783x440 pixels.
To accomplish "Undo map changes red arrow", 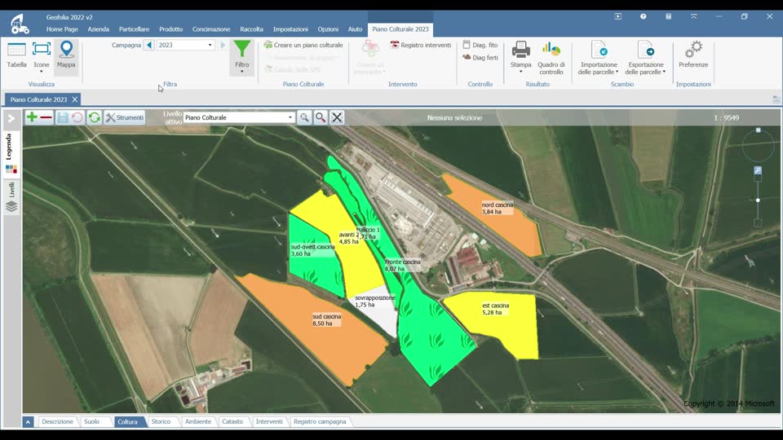I will [x=77, y=117].
